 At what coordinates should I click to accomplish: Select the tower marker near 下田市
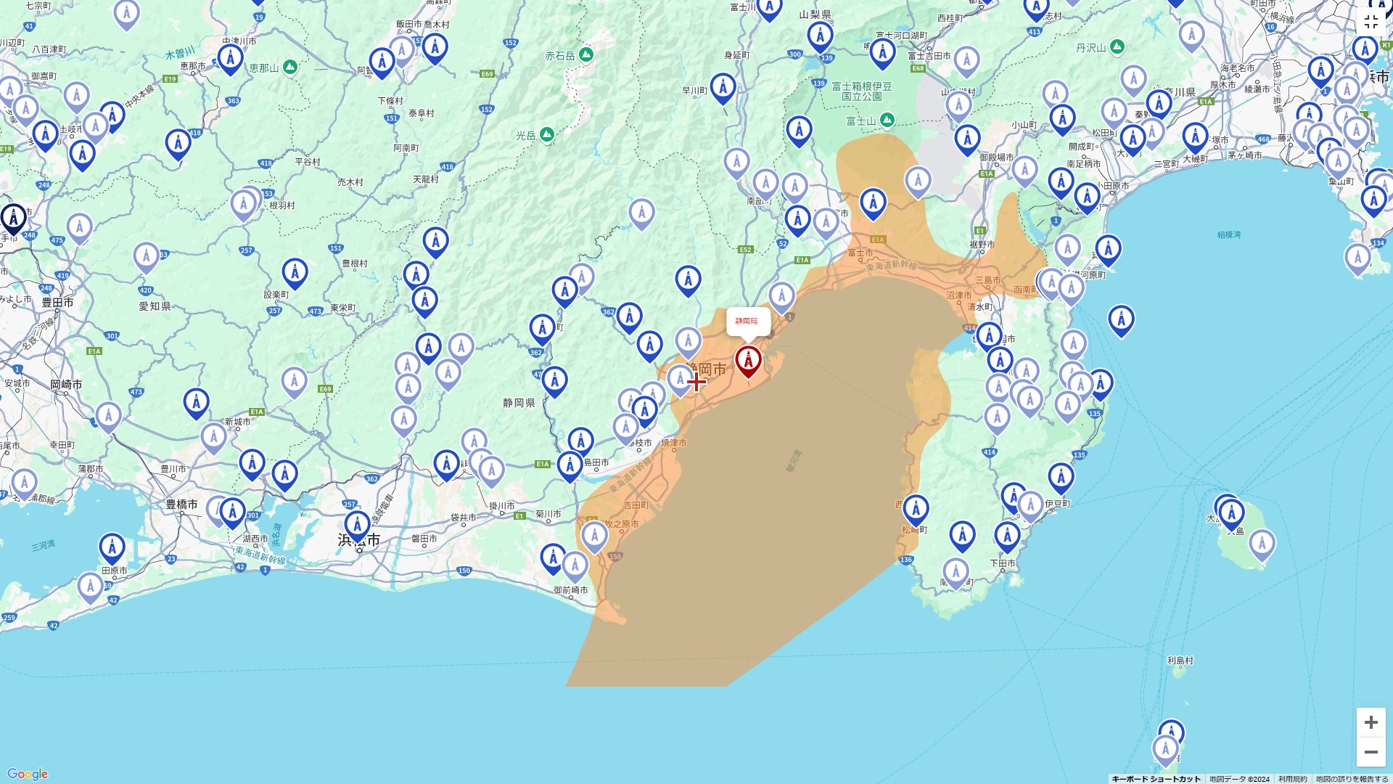click(x=1007, y=535)
